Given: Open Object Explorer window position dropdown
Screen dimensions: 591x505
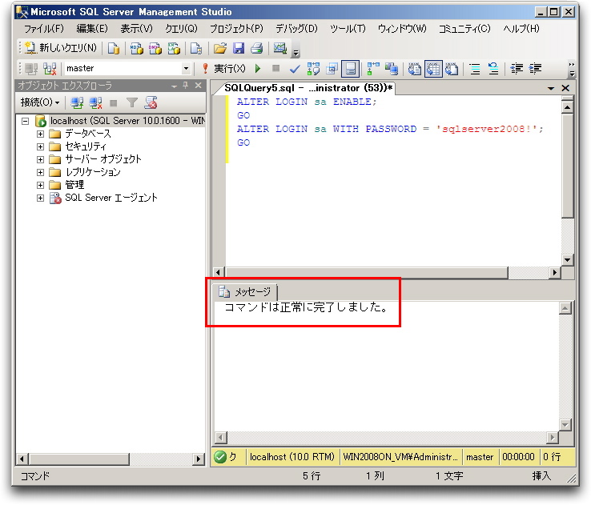Looking at the screenshot, I should coord(174,86).
